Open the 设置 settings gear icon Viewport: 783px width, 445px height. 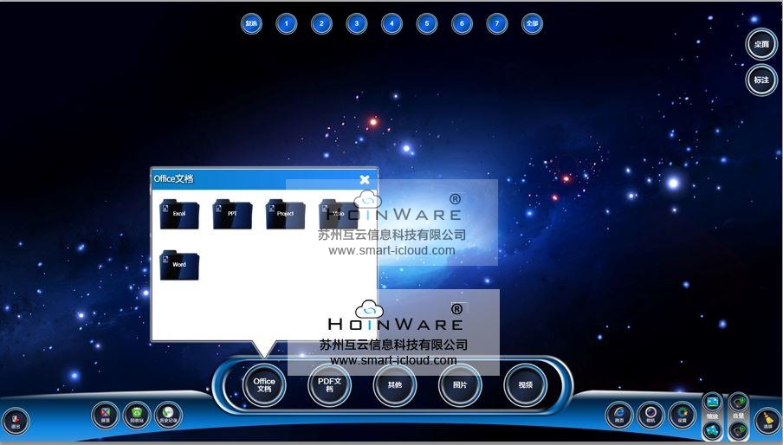coord(683,415)
